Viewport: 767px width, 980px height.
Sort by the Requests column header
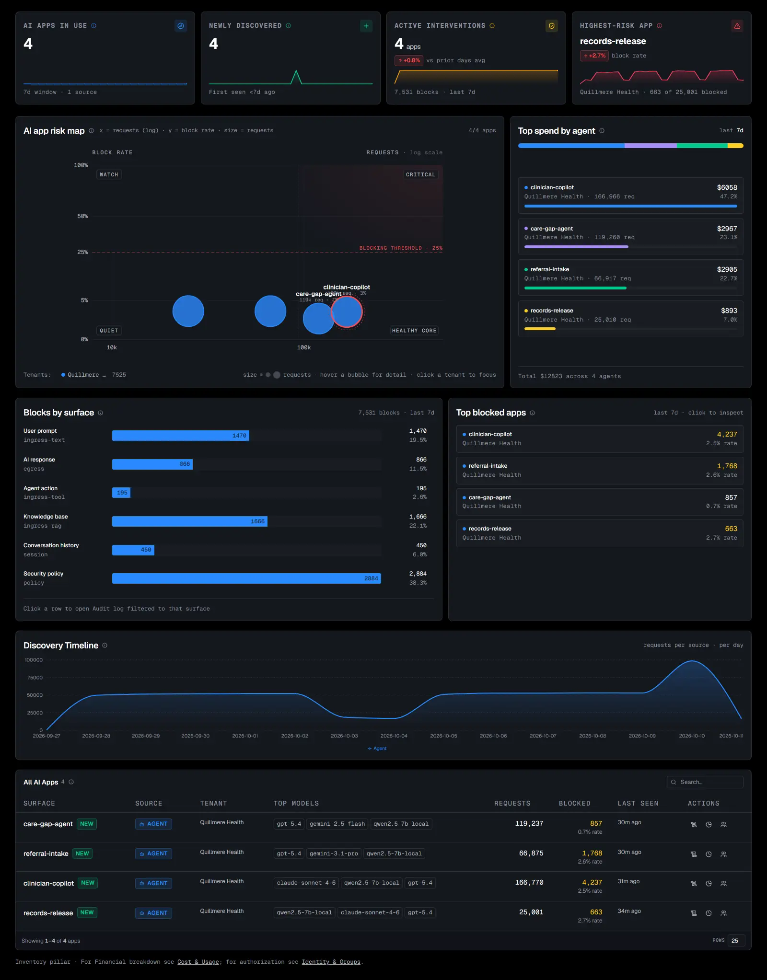(x=512, y=803)
